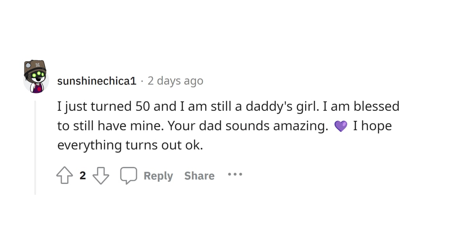Open the sunshinechica1 user profile link

pyautogui.click(x=97, y=81)
